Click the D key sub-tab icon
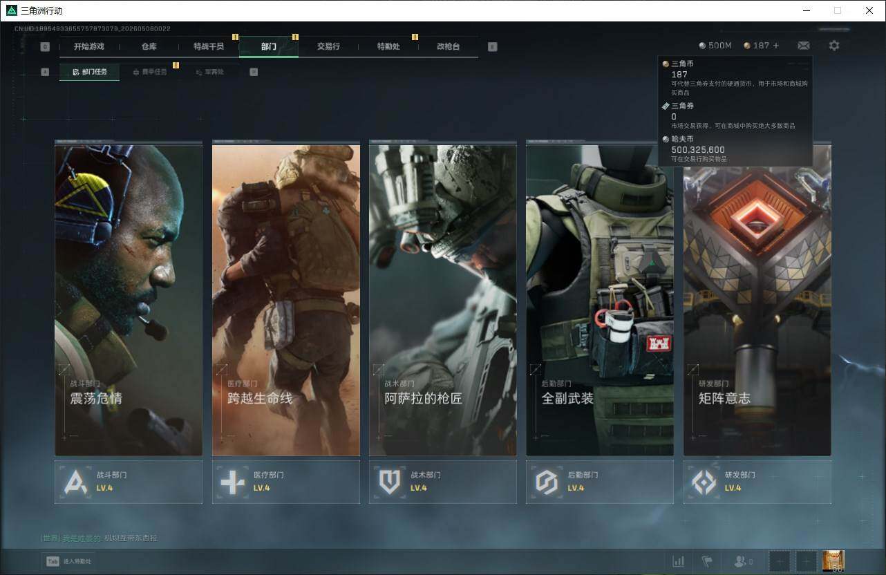Screen dimensions: 886x575 tap(254, 72)
